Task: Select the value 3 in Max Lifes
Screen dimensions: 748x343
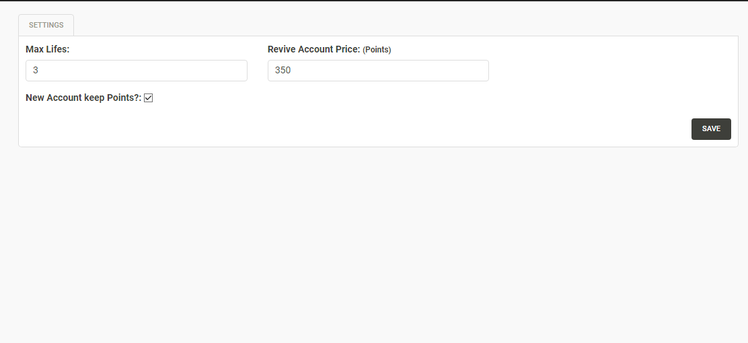Action: (x=36, y=70)
